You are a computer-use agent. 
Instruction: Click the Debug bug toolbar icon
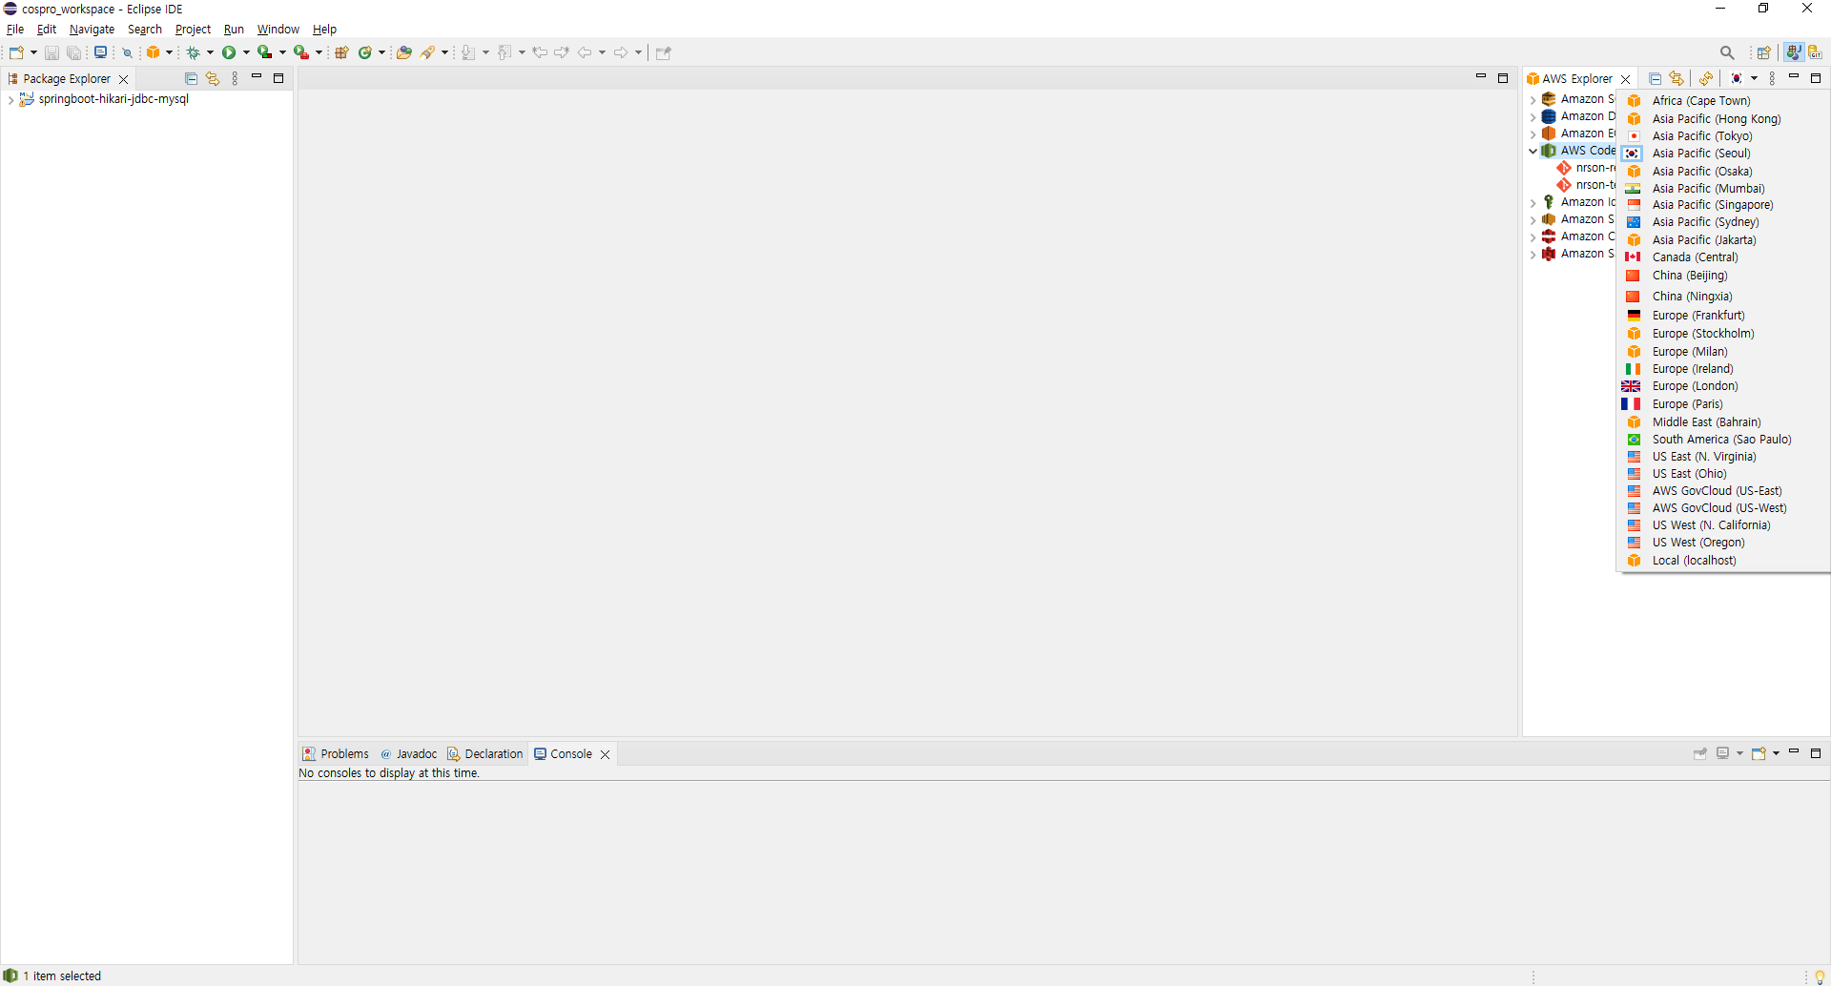pyautogui.click(x=193, y=52)
